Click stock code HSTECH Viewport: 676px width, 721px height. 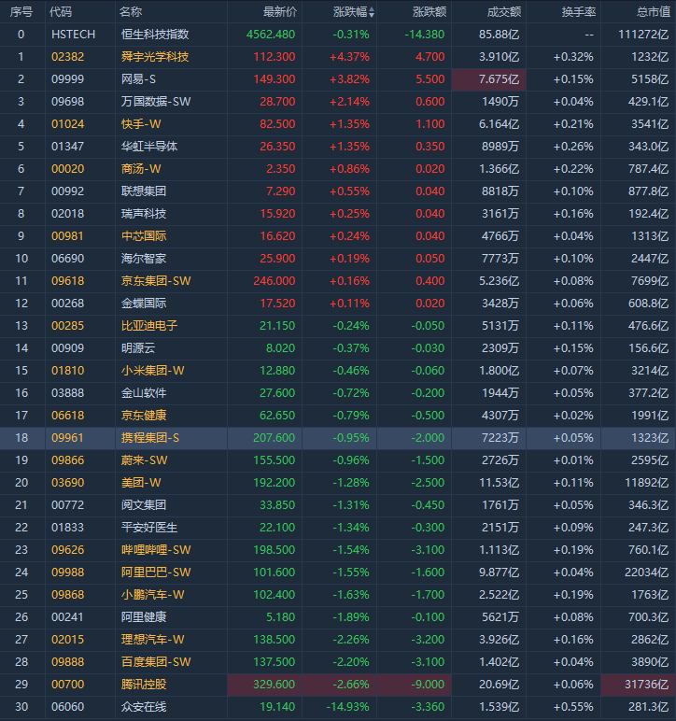tap(73, 34)
